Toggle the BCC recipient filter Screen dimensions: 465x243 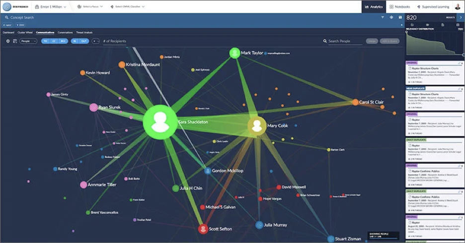62,41
